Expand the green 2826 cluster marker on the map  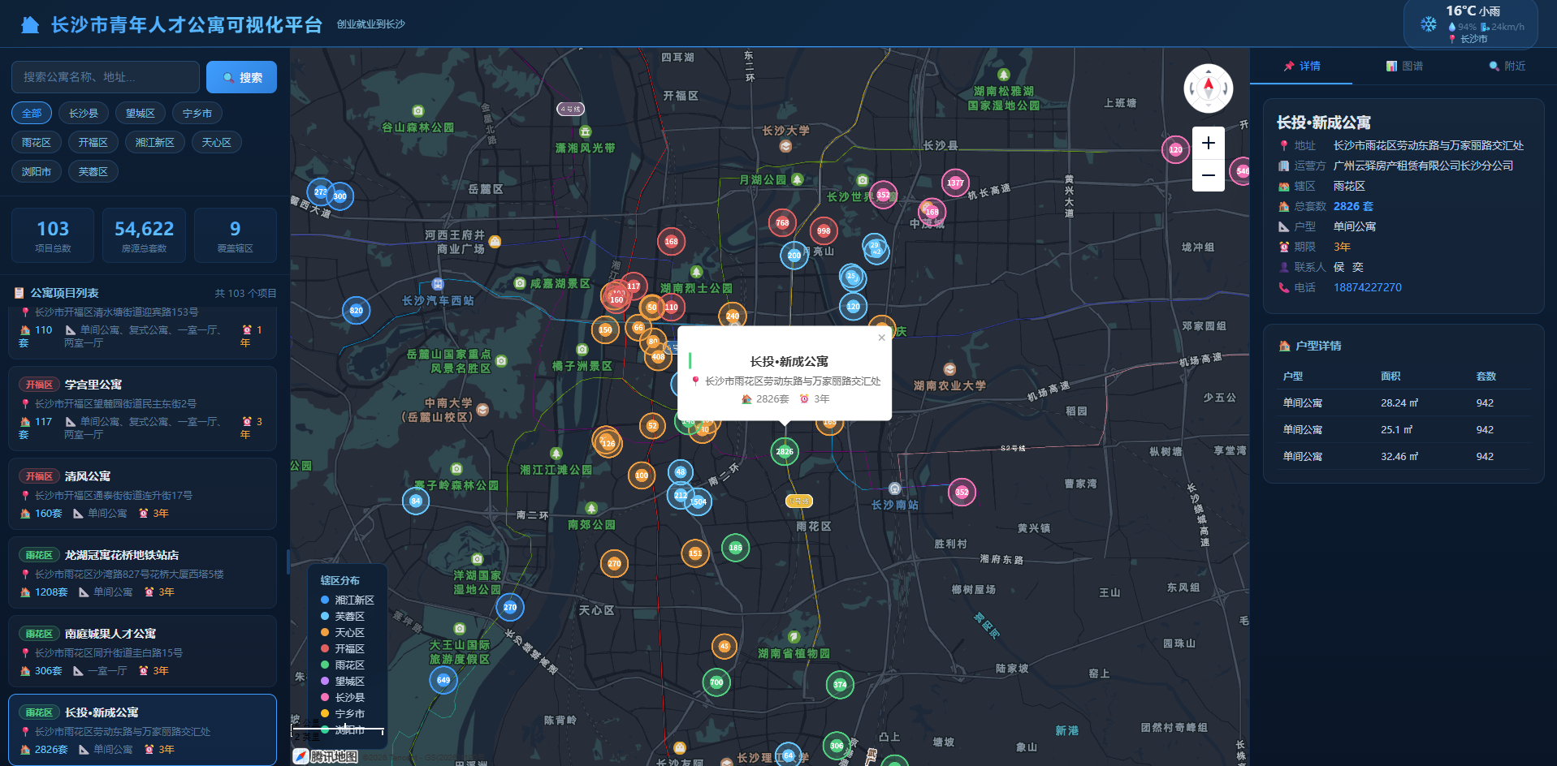[x=784, y=452]
